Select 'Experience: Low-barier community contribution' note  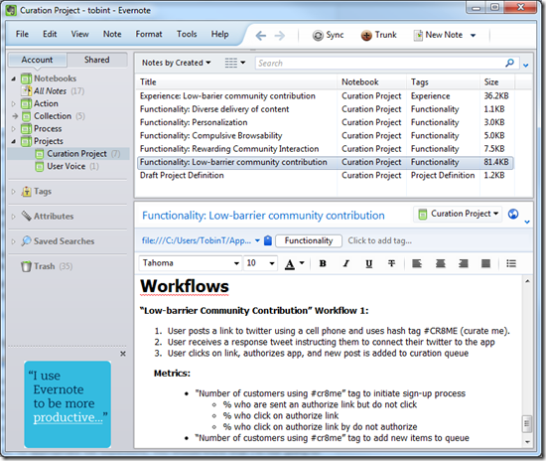pyautogui.click(x=325, y=95)
